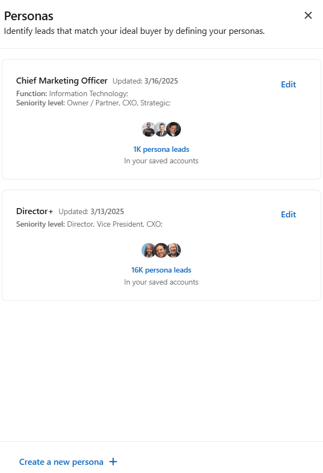This screenshot has height=473, width=323.
Task: Select the white-haired man avatar in Director+ card
Action: [174, 250]
